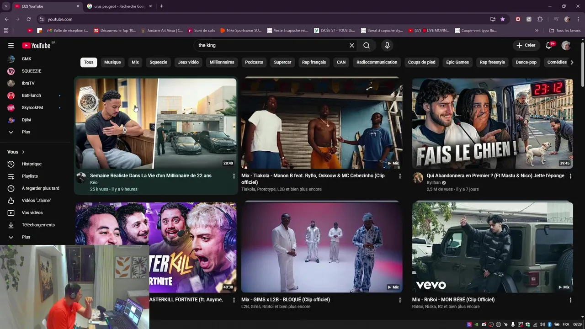Select the 'Rap français' chip

pyautogui.click(x=314, y=62)
